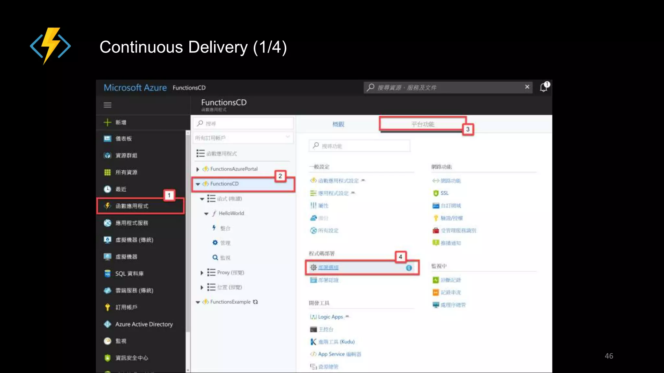Open 雲端服務 (傳統) cloud icon

pos(107,290)
